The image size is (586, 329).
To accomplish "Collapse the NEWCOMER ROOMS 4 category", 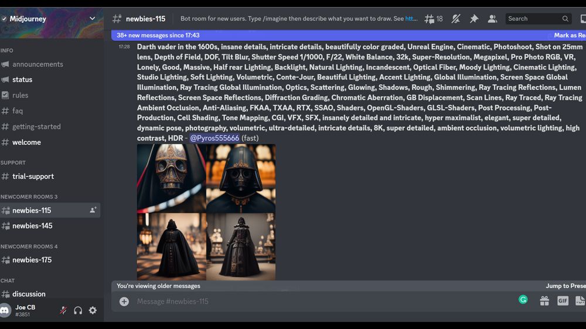I will pyautogui.click(x=29, y=246).
